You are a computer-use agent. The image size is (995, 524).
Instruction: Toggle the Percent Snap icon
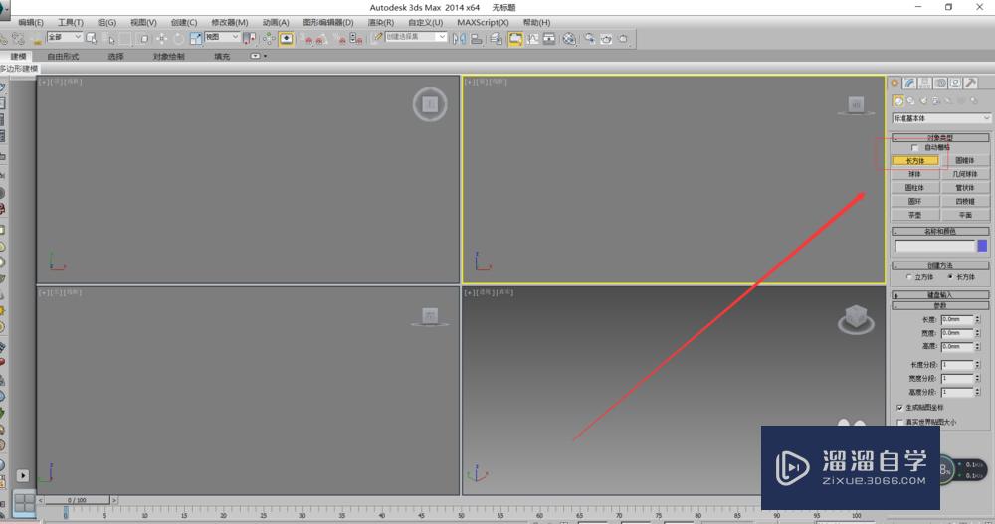pyautogui.click(x=342, y=39)
